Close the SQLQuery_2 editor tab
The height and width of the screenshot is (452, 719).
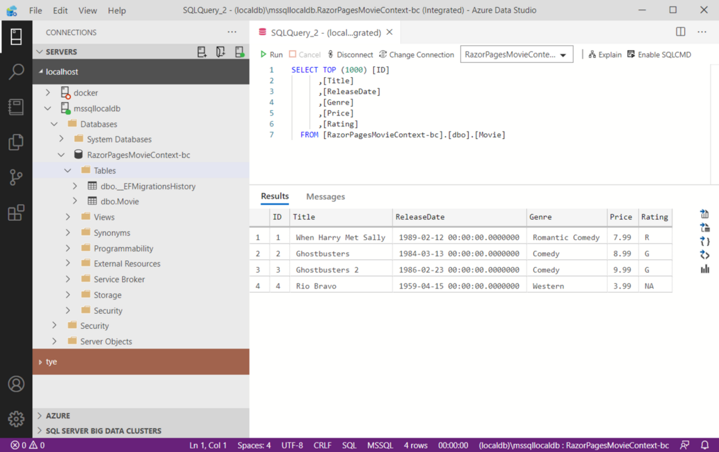[389, 33]
